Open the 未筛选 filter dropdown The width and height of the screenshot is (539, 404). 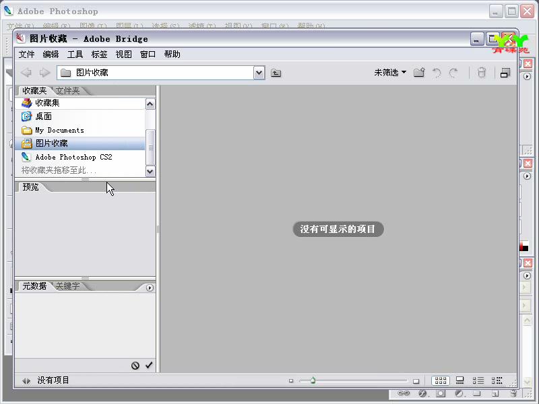click(390, 73)
